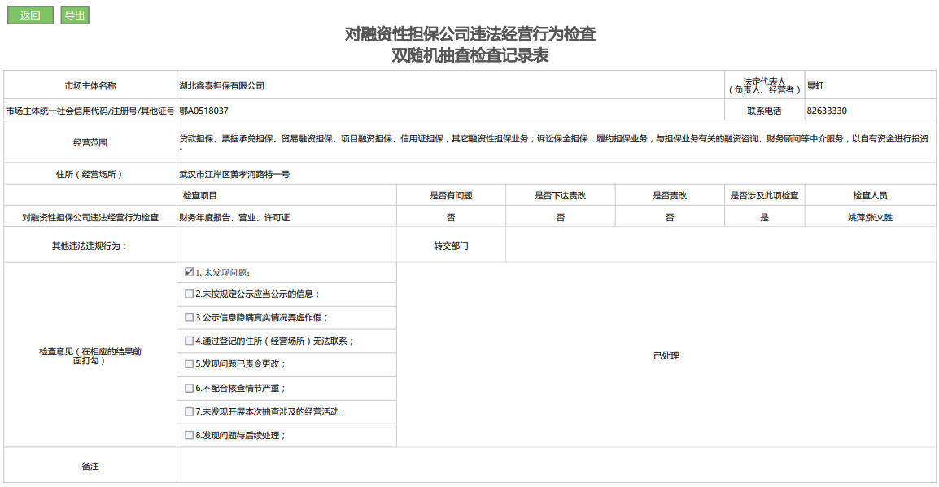Image resolution: width=939 pixels, height=487 pixels.
Task: Click the 是否责改 column header
Action: 670,195
